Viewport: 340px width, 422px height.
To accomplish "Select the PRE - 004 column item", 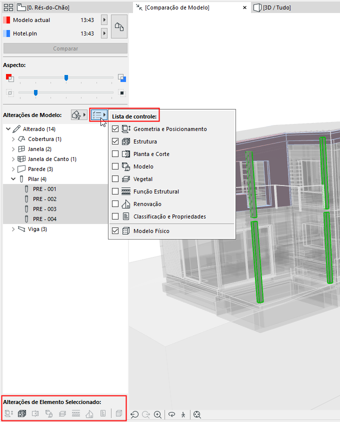I will (x=55, y=219).
